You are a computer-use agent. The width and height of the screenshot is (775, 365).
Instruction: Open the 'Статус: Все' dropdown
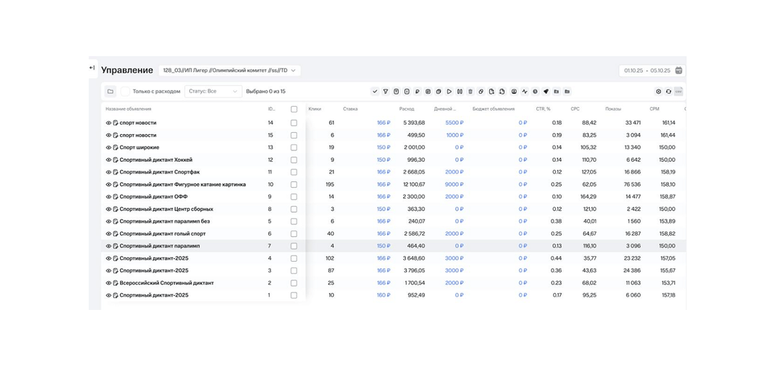pos(213,91)
